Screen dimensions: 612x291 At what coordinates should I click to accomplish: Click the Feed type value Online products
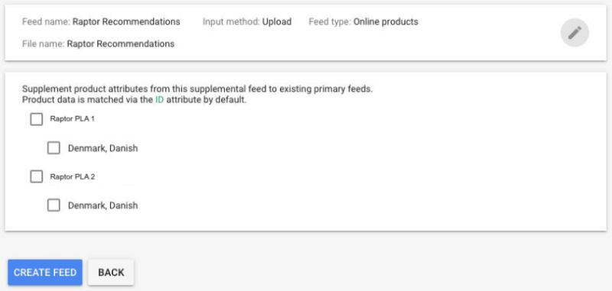pos(386,22)
